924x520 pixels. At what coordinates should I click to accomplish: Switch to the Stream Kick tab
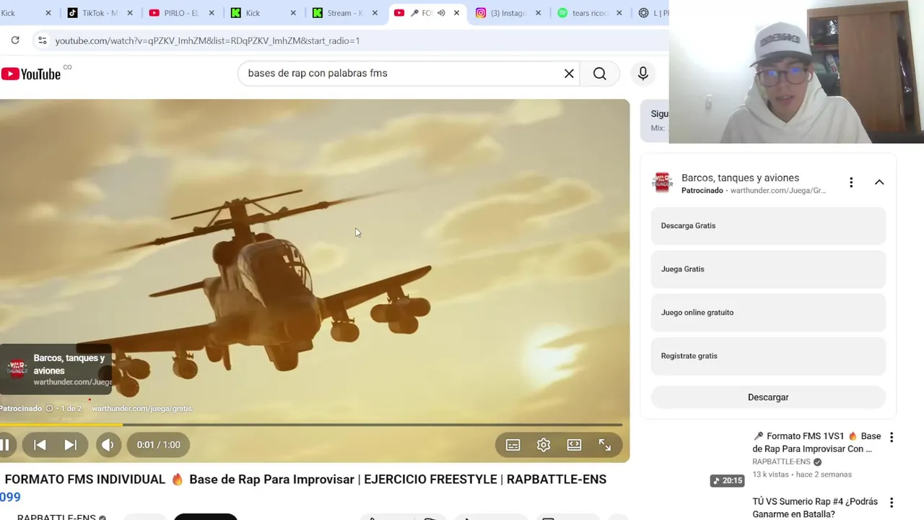coord(344,13)
